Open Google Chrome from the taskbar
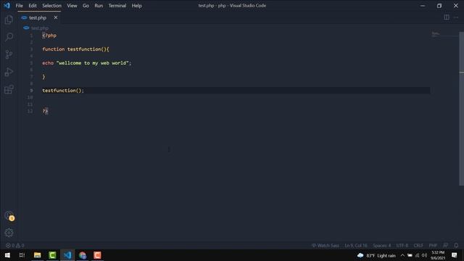This screenshot has height=261, width=464. [x=83, y=255]
